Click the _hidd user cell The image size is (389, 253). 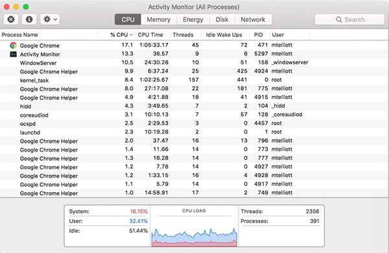(278, 106)
